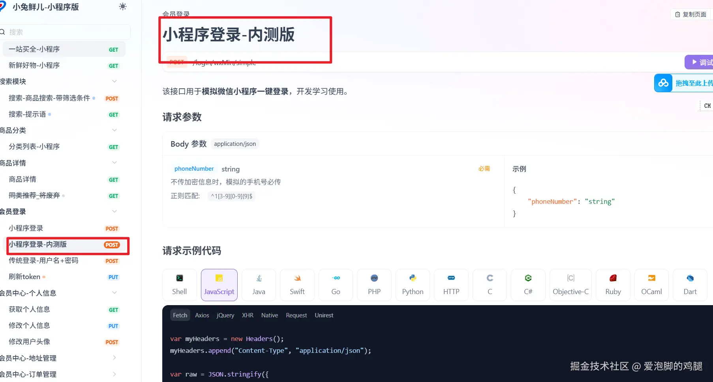Switch to the XHR code tab
This screenshot has height=382, width=713.
pyautogui.click(x=248, y=315)
